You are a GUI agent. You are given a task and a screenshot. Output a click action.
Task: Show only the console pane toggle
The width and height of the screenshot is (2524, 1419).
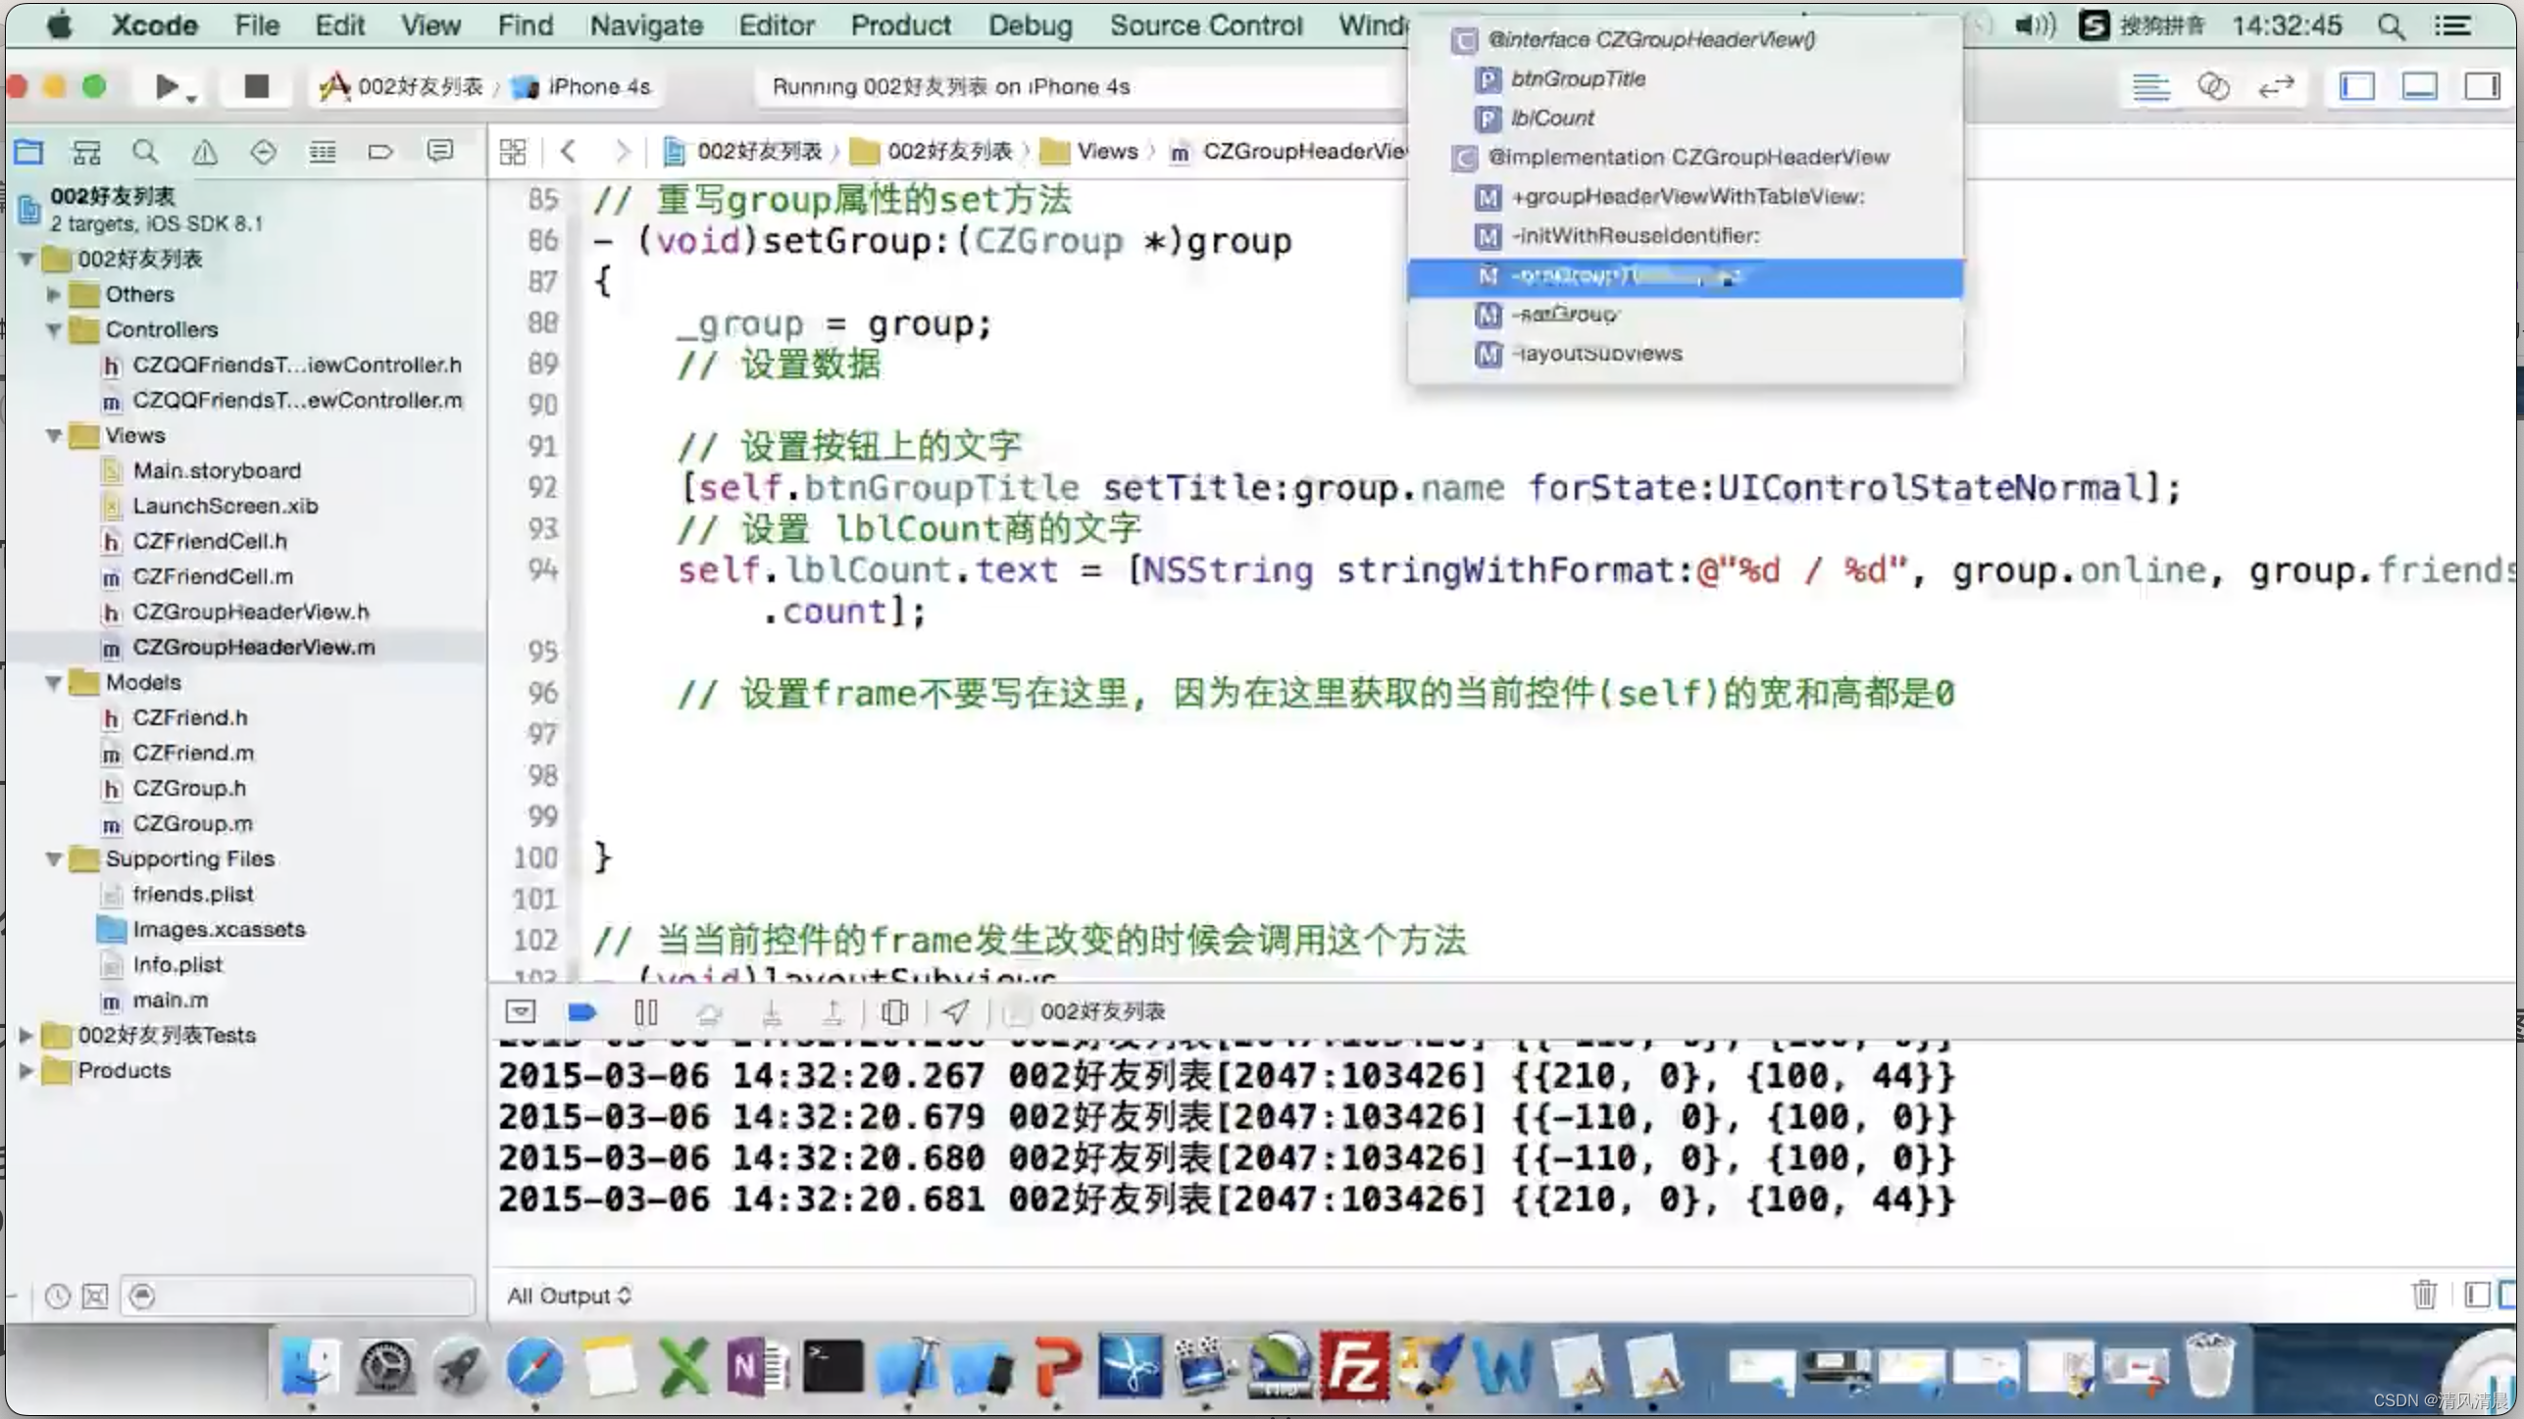point(2509,1295)
